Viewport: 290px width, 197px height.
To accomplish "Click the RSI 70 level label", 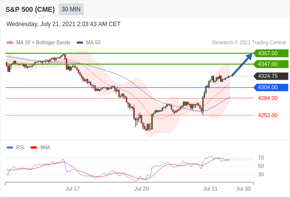I will (261, 158).
